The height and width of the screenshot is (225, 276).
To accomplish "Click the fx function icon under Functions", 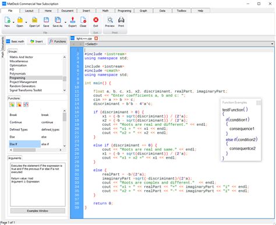I will [x=26, y=105].
